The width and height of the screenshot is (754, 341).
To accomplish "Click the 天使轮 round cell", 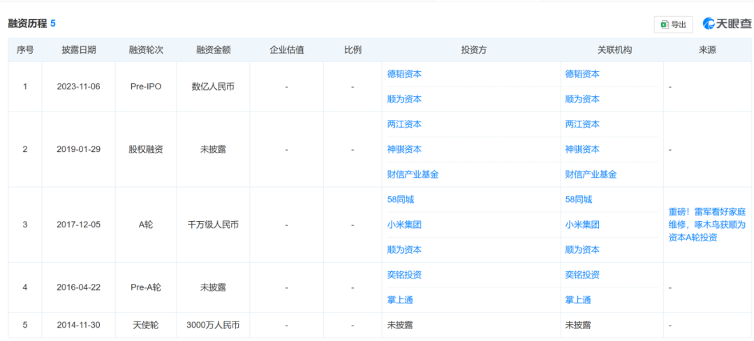I will [x=146, y=325].
